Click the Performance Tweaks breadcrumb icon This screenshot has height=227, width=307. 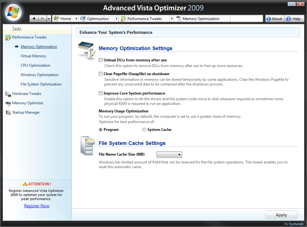pyautogui.click(x=123, y=19)
